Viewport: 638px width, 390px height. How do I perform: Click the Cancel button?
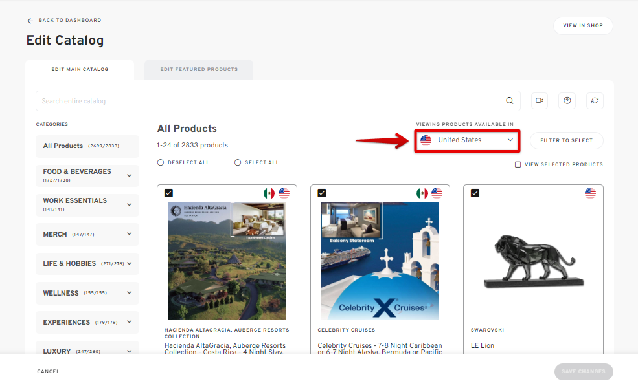click(49, 371)
